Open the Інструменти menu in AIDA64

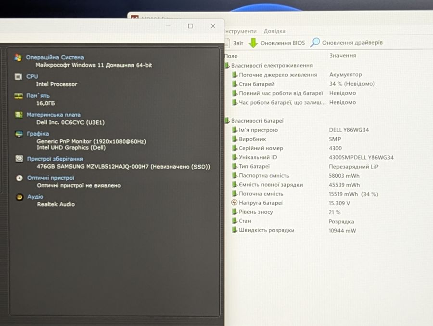tap(241, 31)
